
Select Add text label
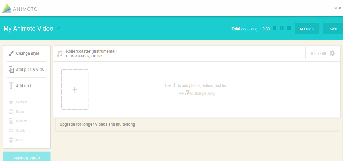(24, 86)
